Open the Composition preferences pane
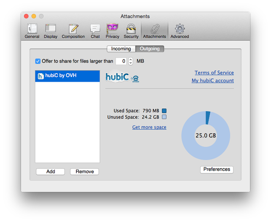The image size is (271, 222). (x=73, y=31)
